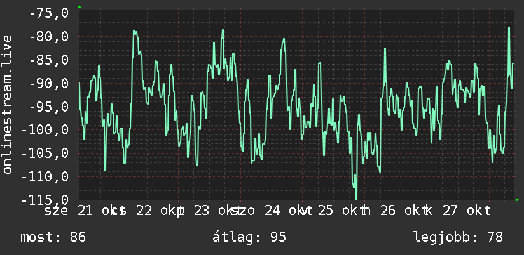Select the 'átlag: 95' average value
The image size is (524, 255).
[249, 237]
